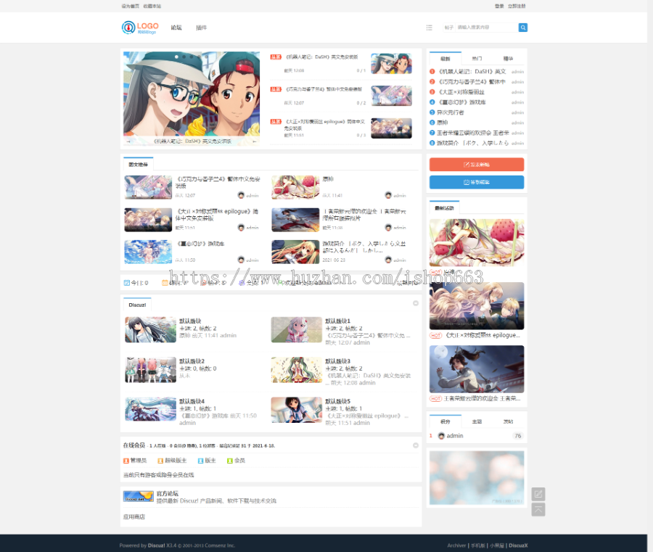
Task: Open the 默认版块4 forum thumbnail
Action: click(150, 410)
